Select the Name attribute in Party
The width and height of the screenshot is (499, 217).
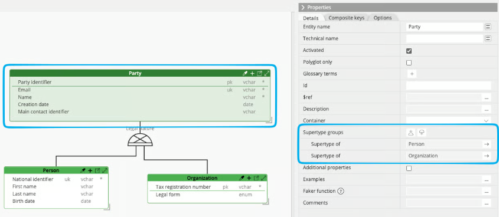coord(140,97)
